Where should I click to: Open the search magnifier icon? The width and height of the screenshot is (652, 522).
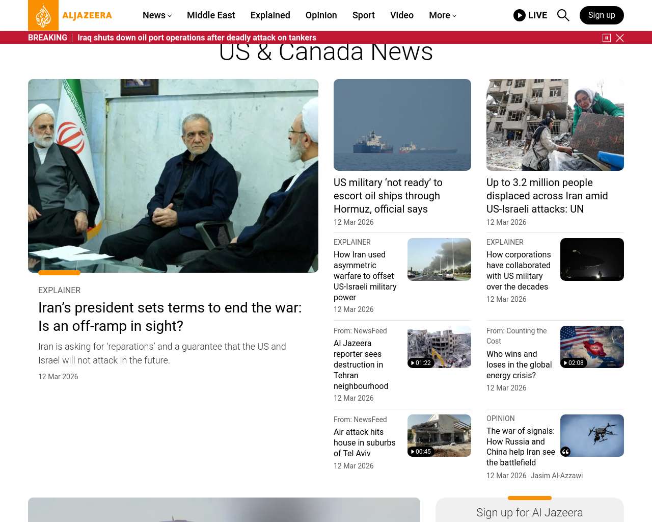[x=563, y=15]
